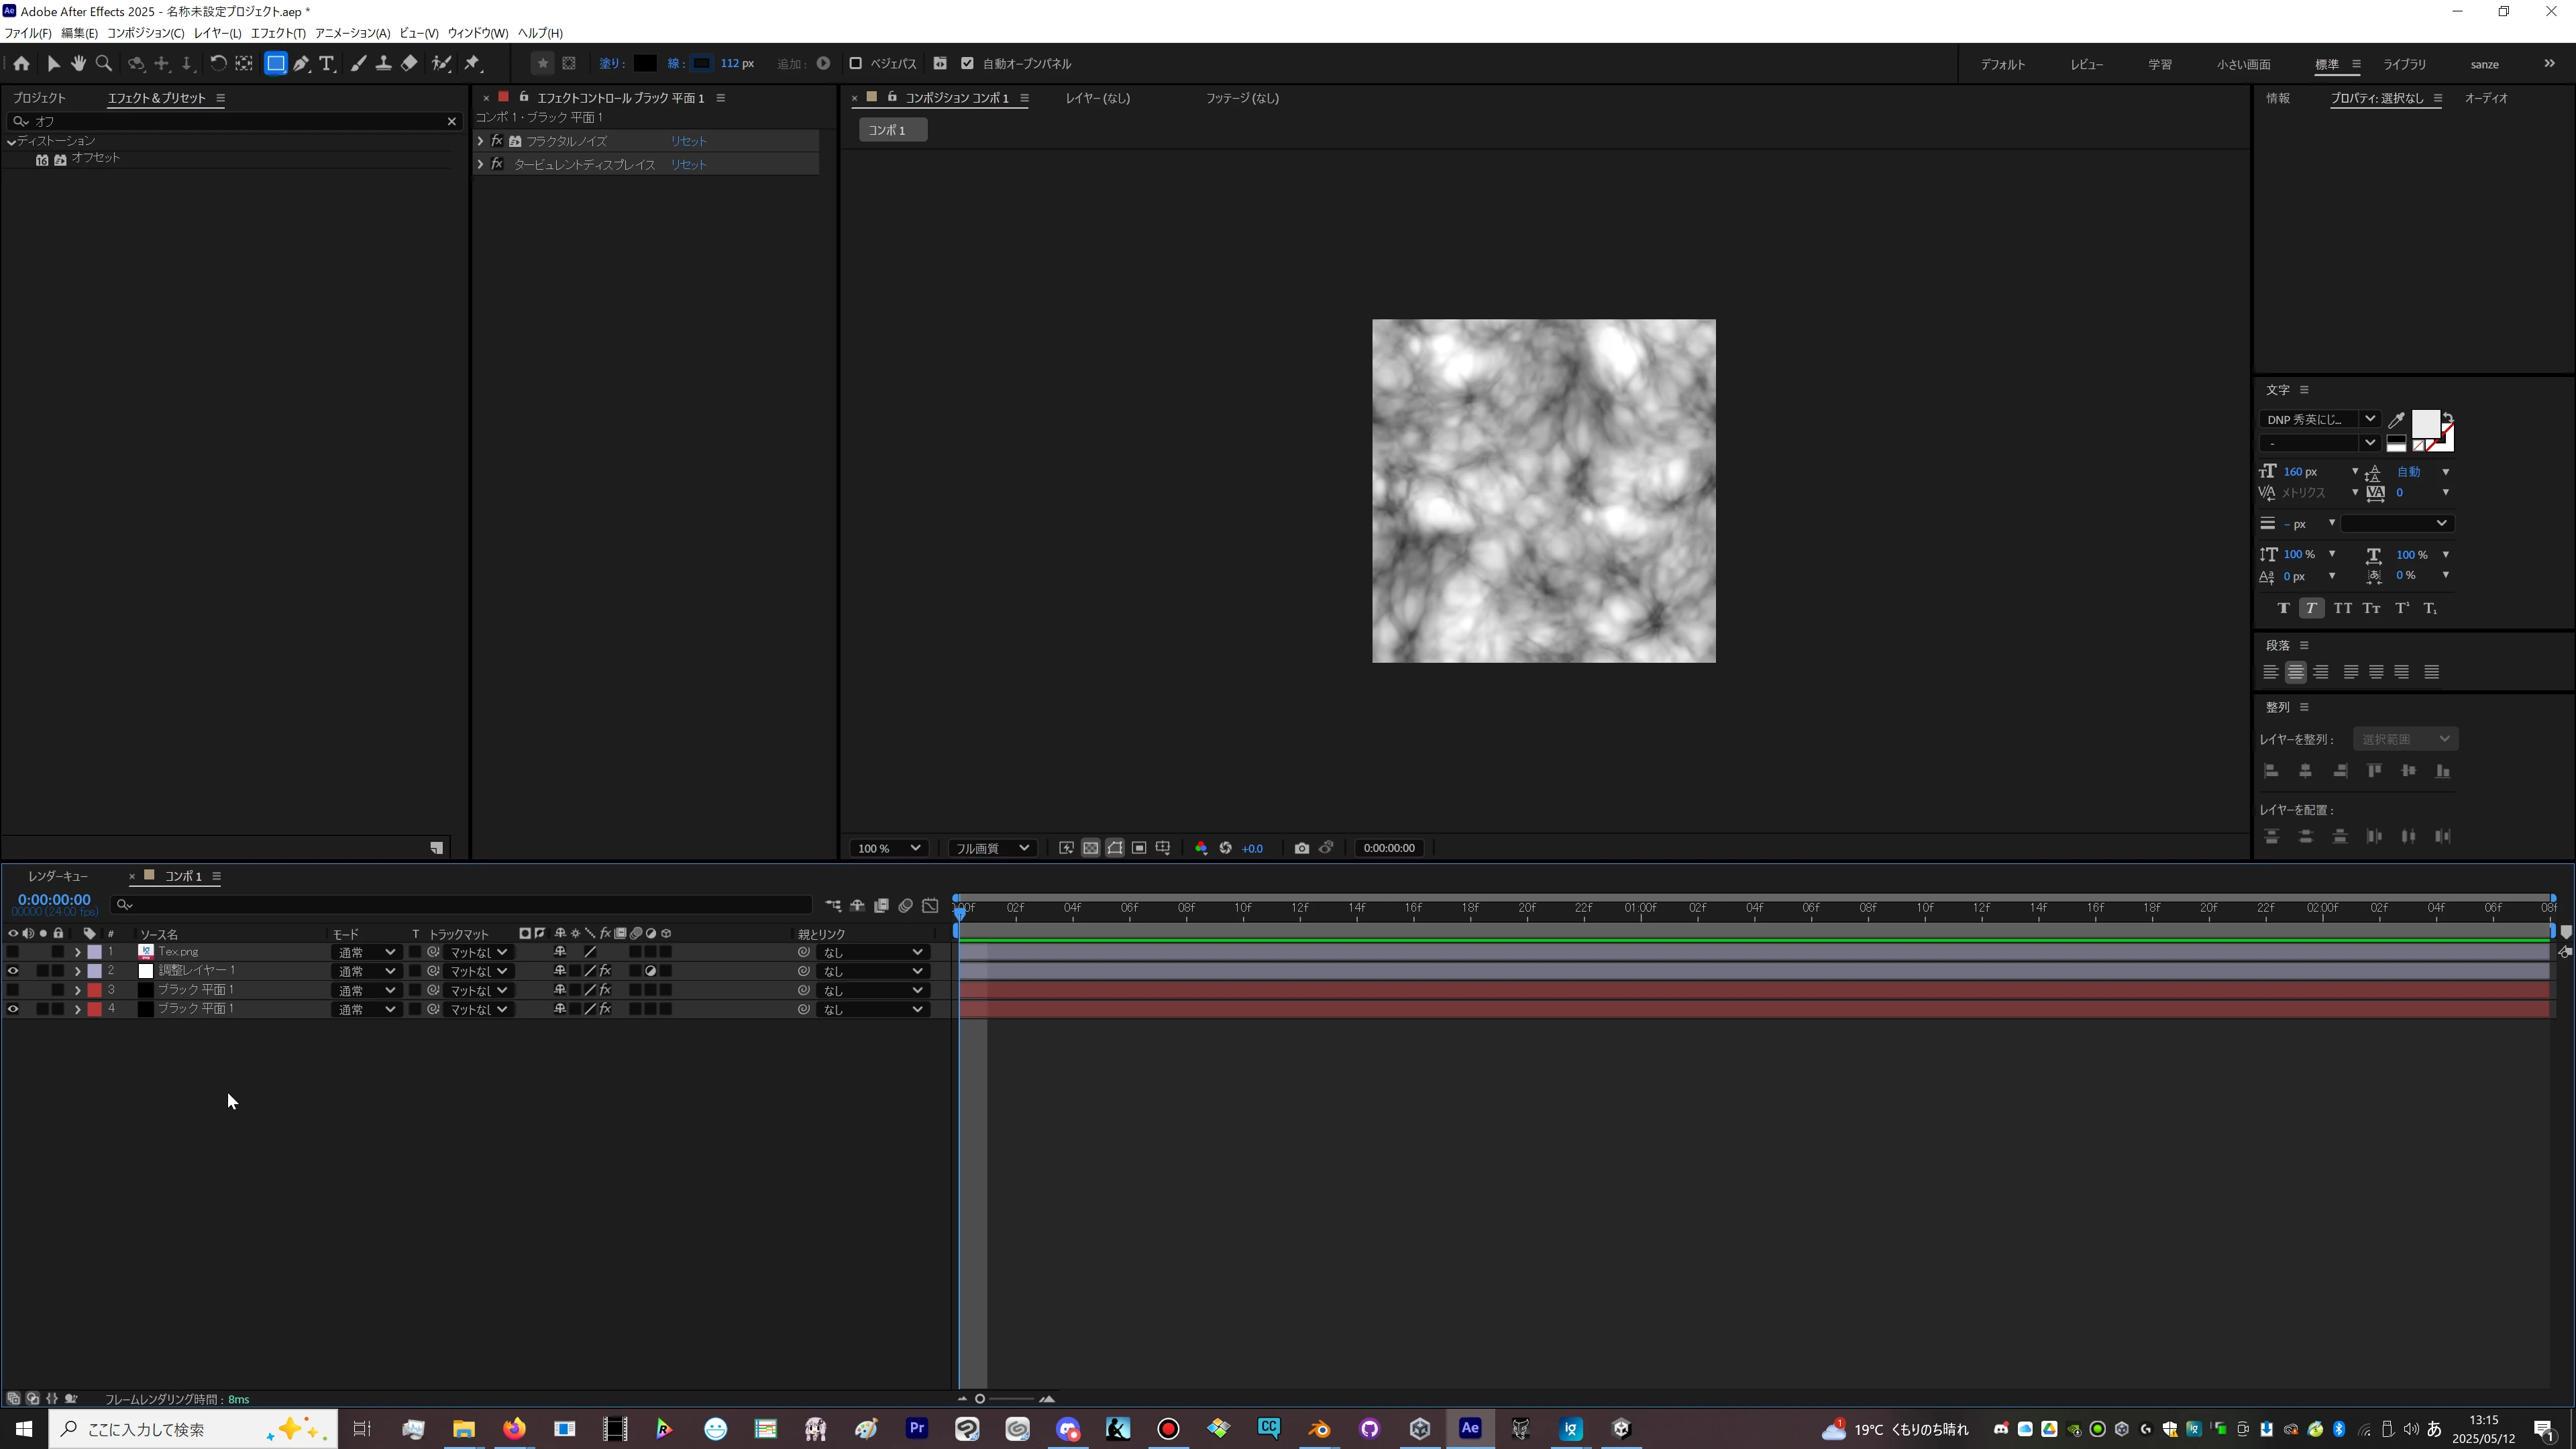Switch to the プロジェクト tab
The height and width of the screenshot is (1449, 2576).
coord(39,98)
